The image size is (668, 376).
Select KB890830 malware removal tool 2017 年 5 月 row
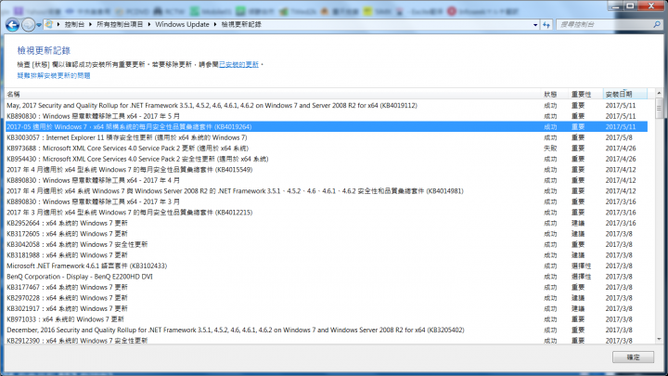click(327, 116)
